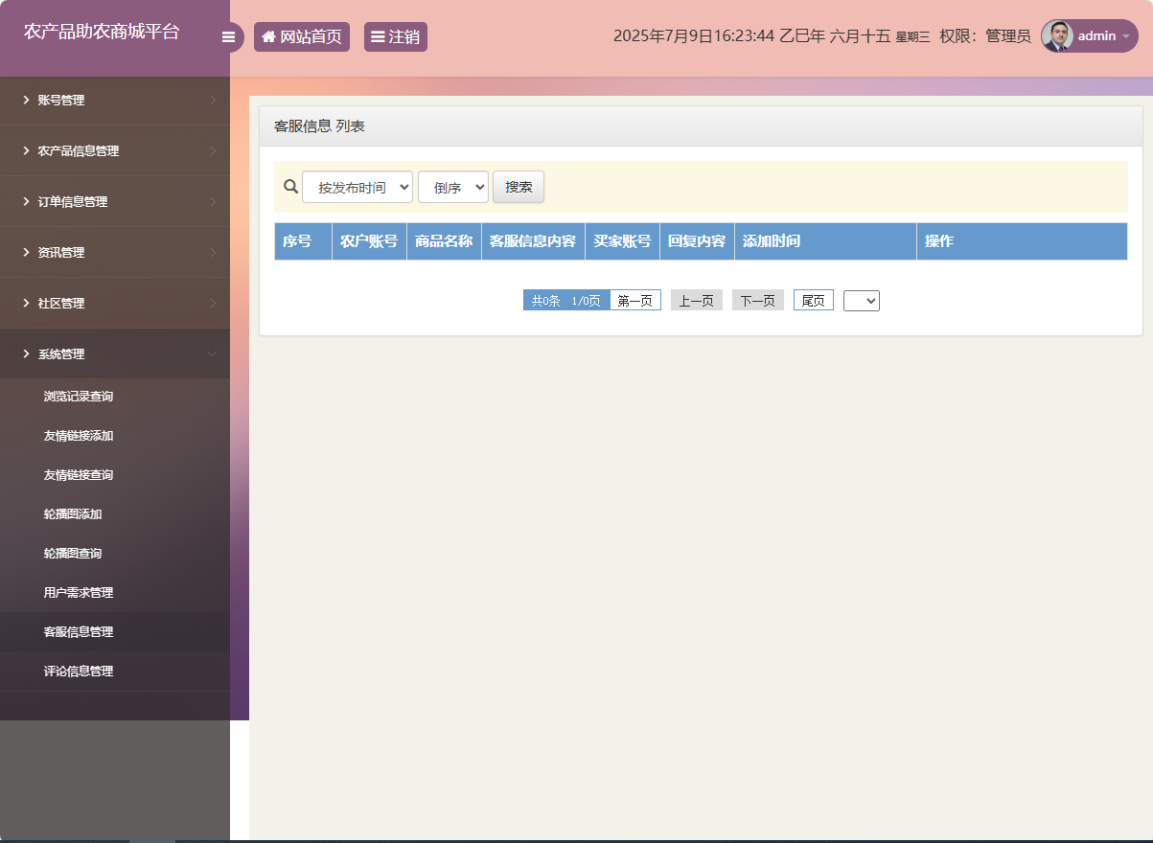Click the home icon on 网站首页 button
The height and width of the screenshot is (843, 1153).
point(268,36)
